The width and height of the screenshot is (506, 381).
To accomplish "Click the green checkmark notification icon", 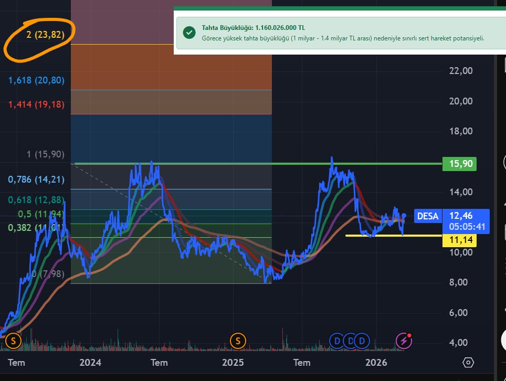I will [189, 33].
